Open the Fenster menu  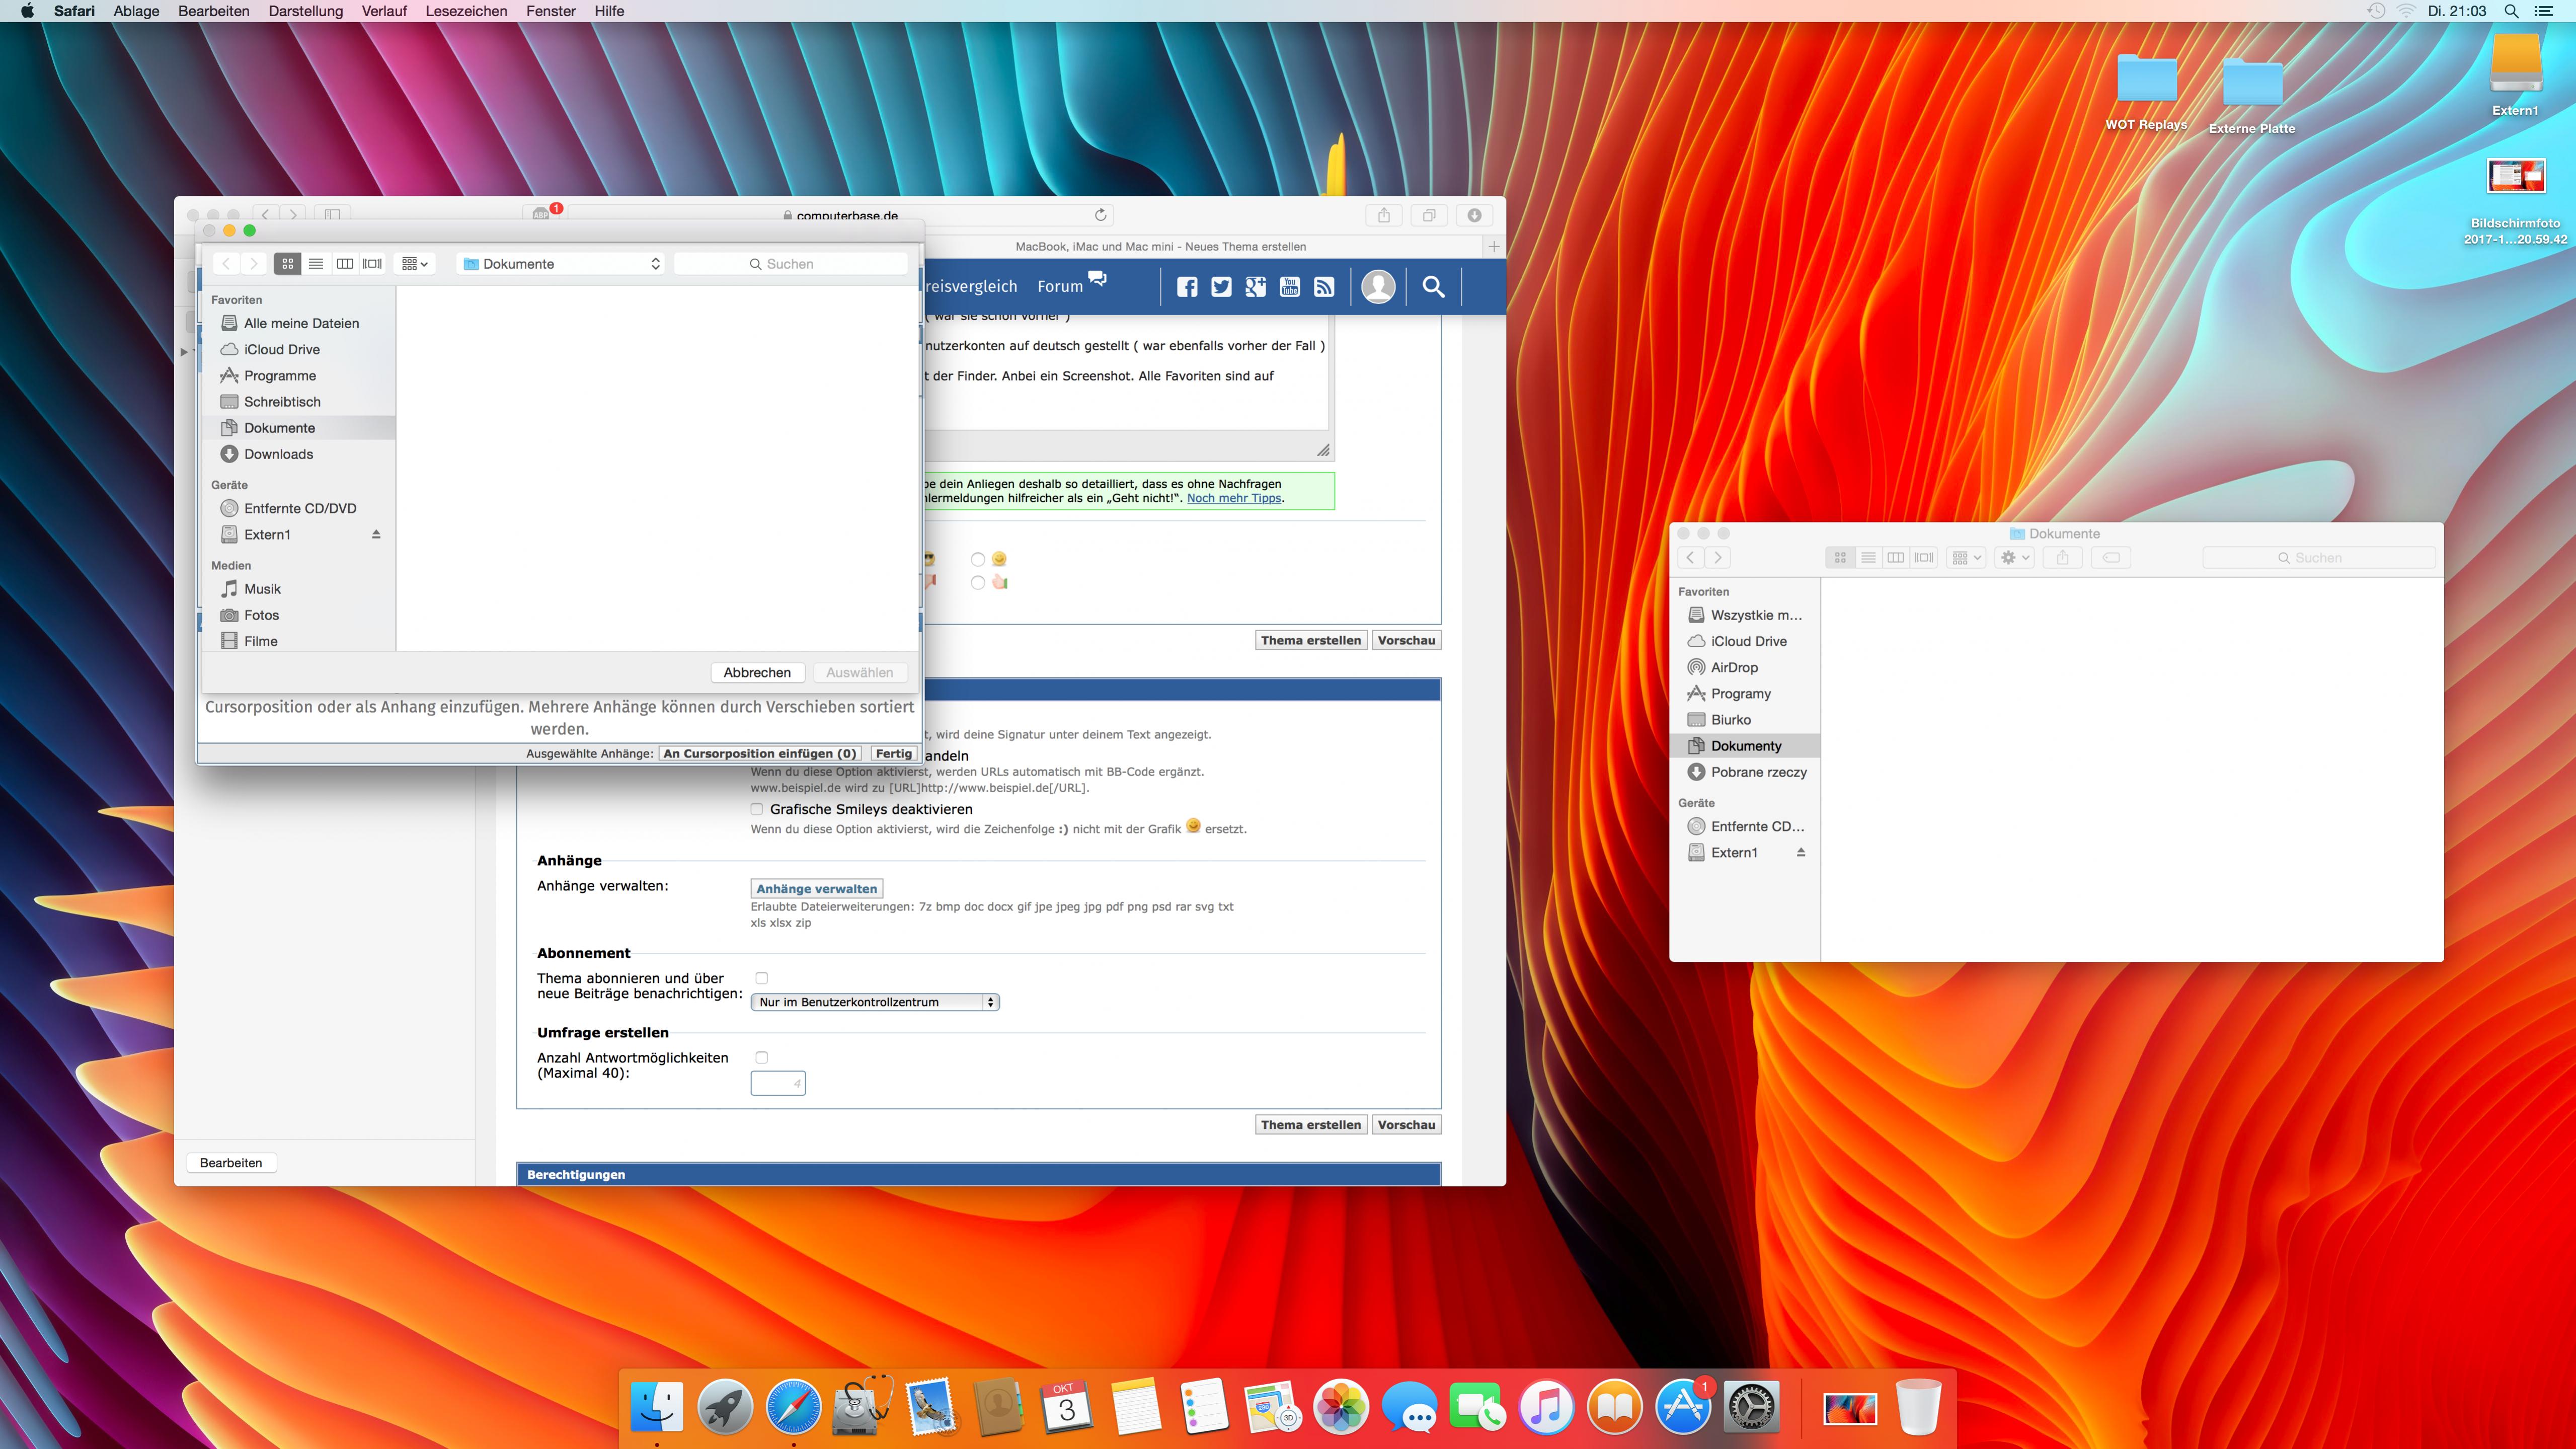[x=551, y=11]
